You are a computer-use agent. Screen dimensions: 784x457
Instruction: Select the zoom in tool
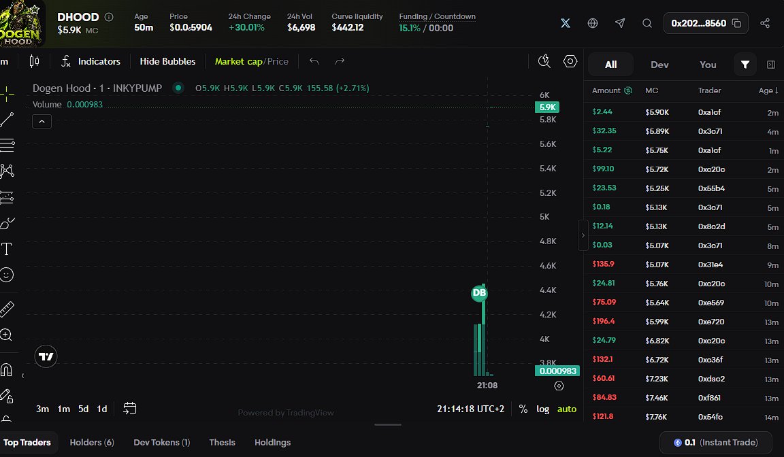click(x=6, y=335)
